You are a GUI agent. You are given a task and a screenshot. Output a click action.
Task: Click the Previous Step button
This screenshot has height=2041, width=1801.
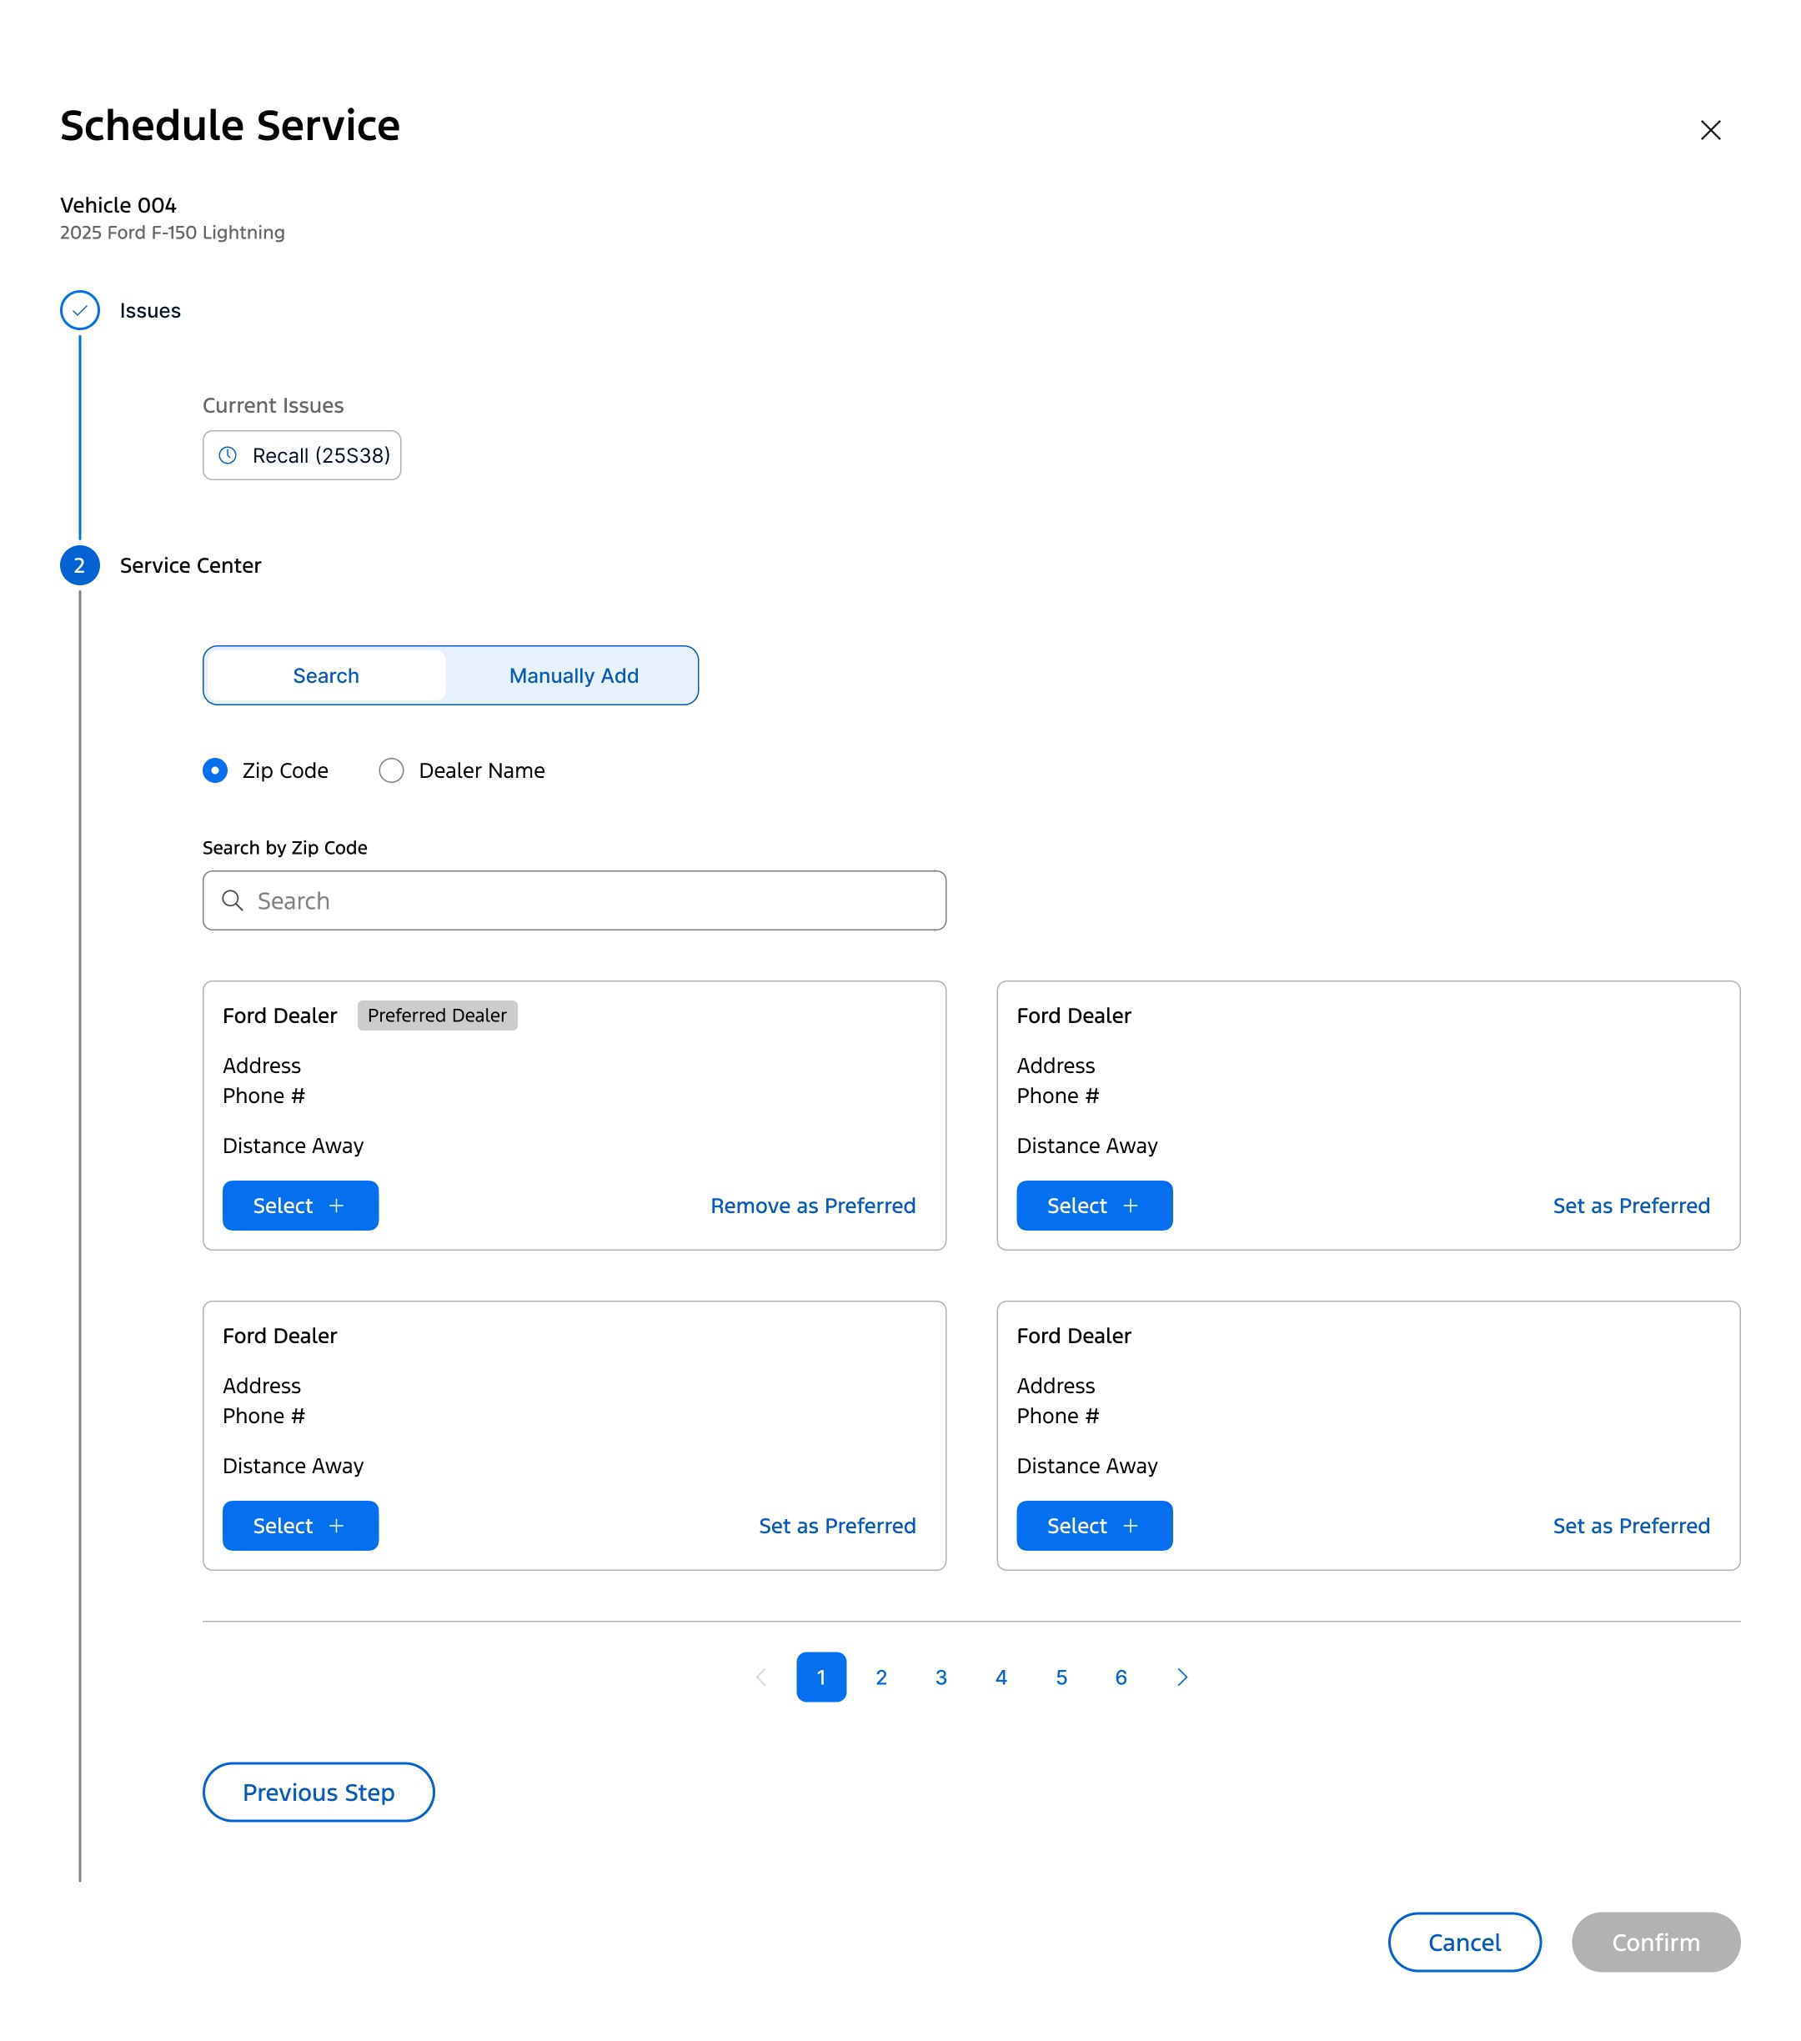[318, 1793]
